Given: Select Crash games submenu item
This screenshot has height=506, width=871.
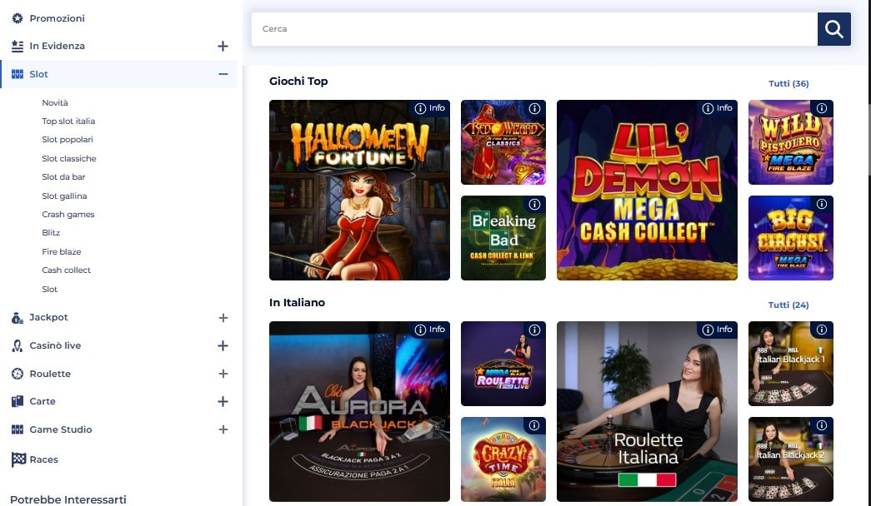Looking at the screenshot, I should pyautogui.click(x=68, y=214).
